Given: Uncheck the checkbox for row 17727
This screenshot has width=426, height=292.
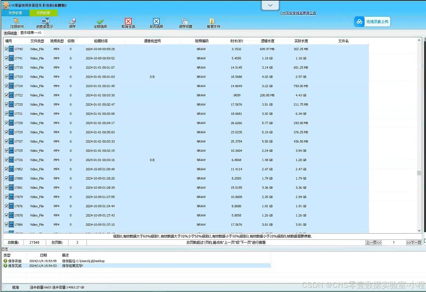Looking at the screenshot, I should coord(7,141).
